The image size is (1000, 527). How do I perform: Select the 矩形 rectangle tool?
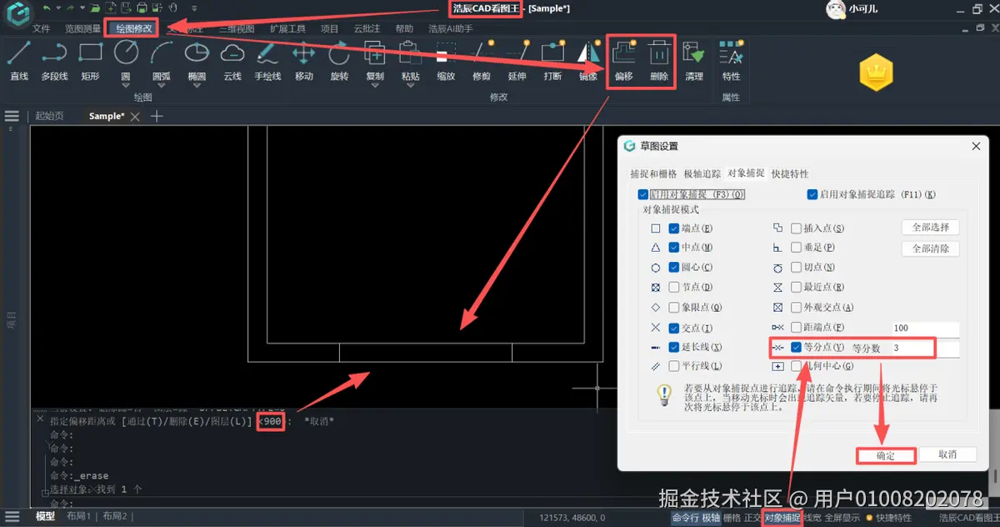pos(90,61)
